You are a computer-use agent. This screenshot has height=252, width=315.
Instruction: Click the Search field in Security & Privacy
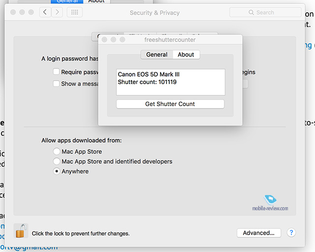pyautogui.click(x=265, y=12)
